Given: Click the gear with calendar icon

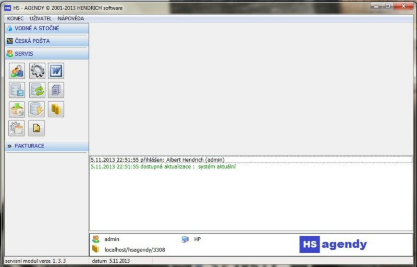Looking at the screenshot, I should click(17, 128).
